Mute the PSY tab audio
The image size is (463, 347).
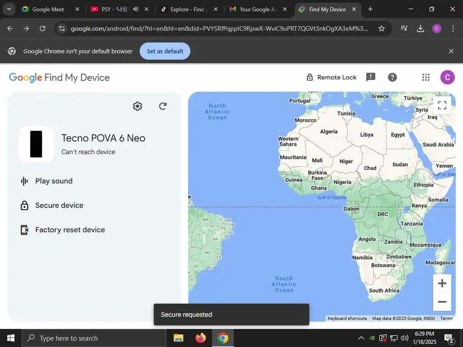pyautogui.click(x=136, y=9)
